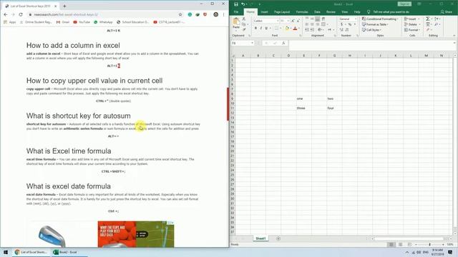Image resolution: width=458 pixels, height=257 pixels.
Task: Click the Percent Style icon
Action: point(350,24)
